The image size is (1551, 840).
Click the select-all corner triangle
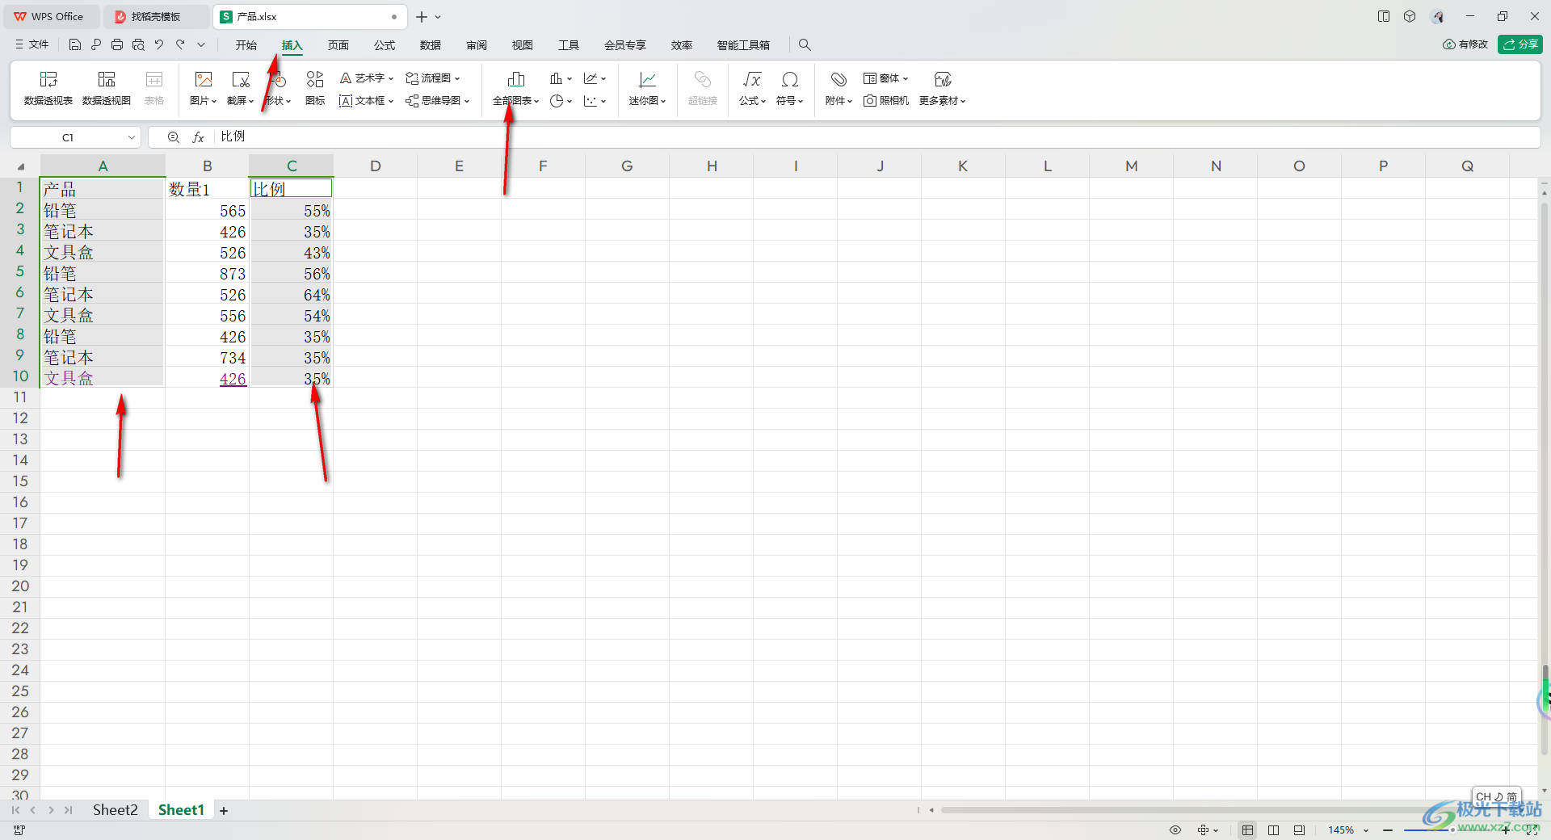tap(20, 166)
